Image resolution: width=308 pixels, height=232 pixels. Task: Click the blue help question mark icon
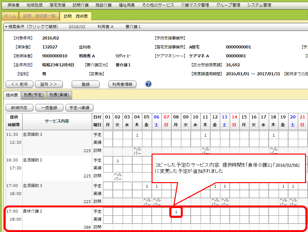[x=148, y=84]
